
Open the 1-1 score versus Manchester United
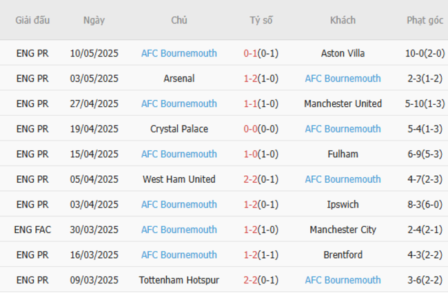click(250, 103)
